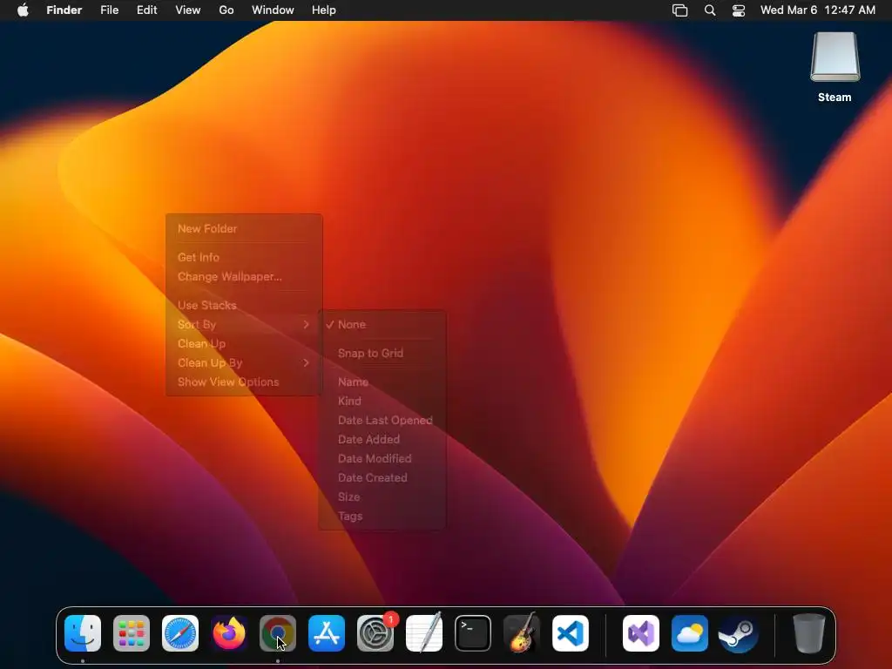Open the date and time display

pyautogui.click(x=817, y=10)
